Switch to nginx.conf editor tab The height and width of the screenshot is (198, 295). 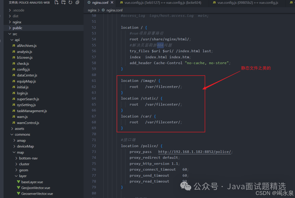[x=100, y=3]
